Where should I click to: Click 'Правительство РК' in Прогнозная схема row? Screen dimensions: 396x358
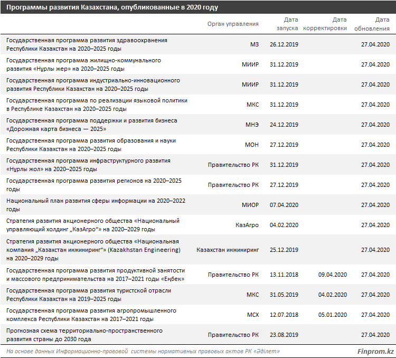tap(233, 335)
